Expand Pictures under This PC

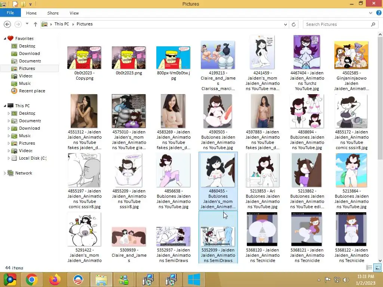coord(9,143)
